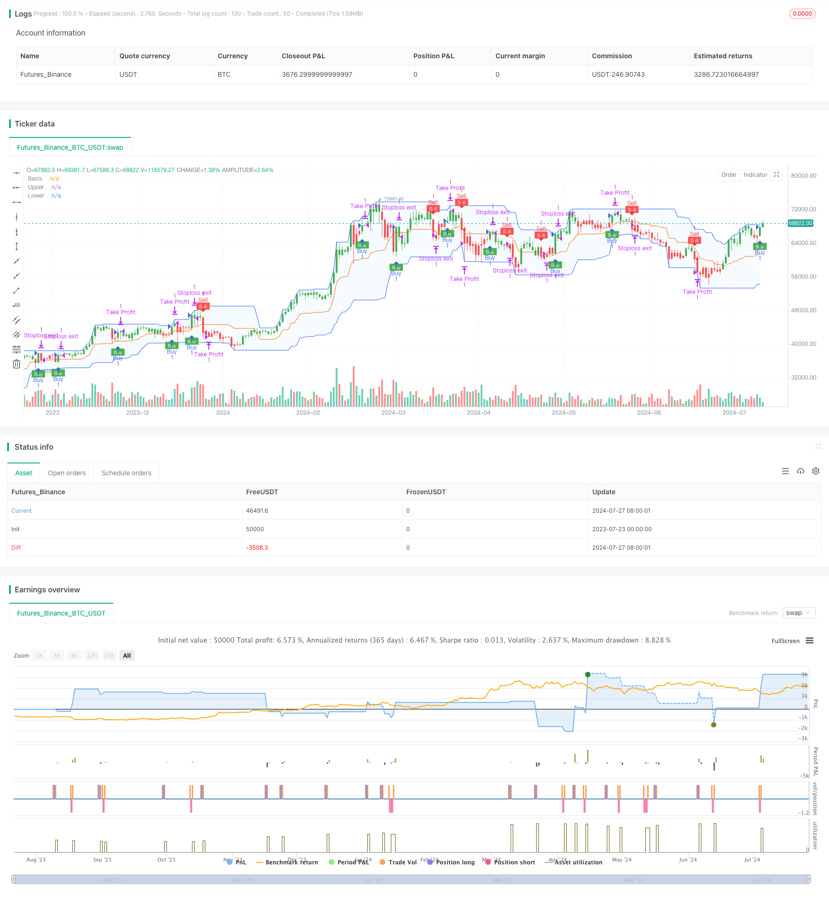Click the Current link in the asset table
The width and height of the screenshot is (829, 898).
click(21, 511)
